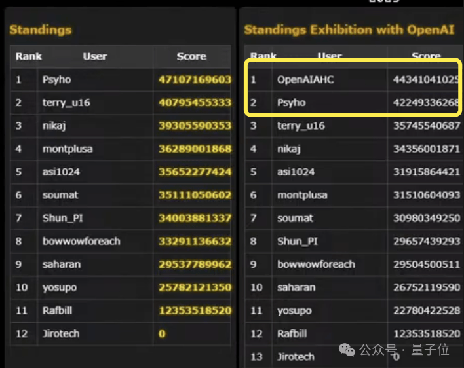Click the 量子位 watermark text
464x368 pixels.
coord(433,350)
